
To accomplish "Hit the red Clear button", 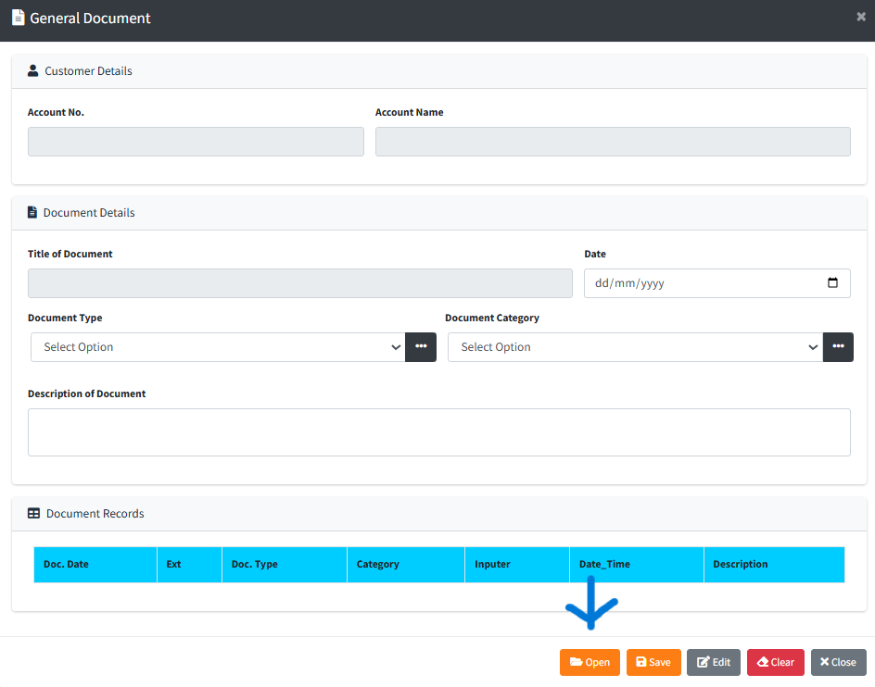I will (775, 662).
